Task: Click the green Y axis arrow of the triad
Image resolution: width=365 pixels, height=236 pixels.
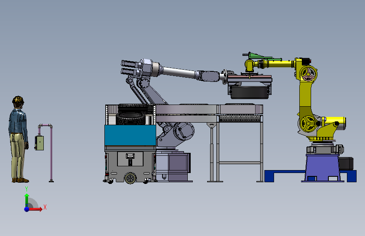Action: tap(27, 200)
